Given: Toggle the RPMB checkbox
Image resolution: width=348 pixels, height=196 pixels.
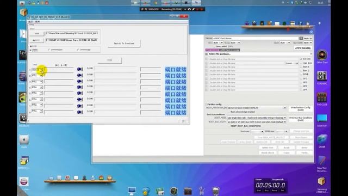Looking at the screenshot, I should click(301, 75).
